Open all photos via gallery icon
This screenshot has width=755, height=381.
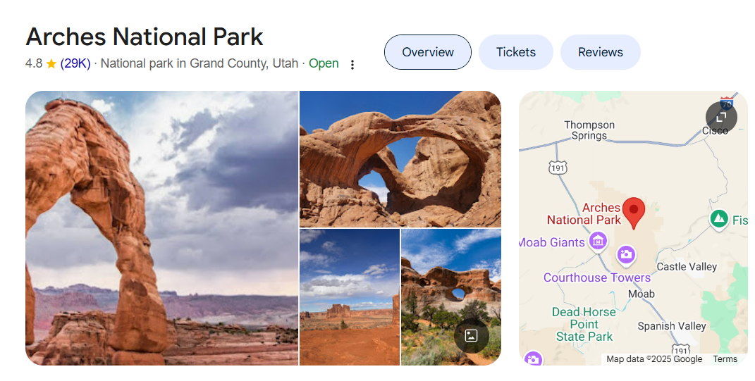pyautogui.click(x=472, y=335)
